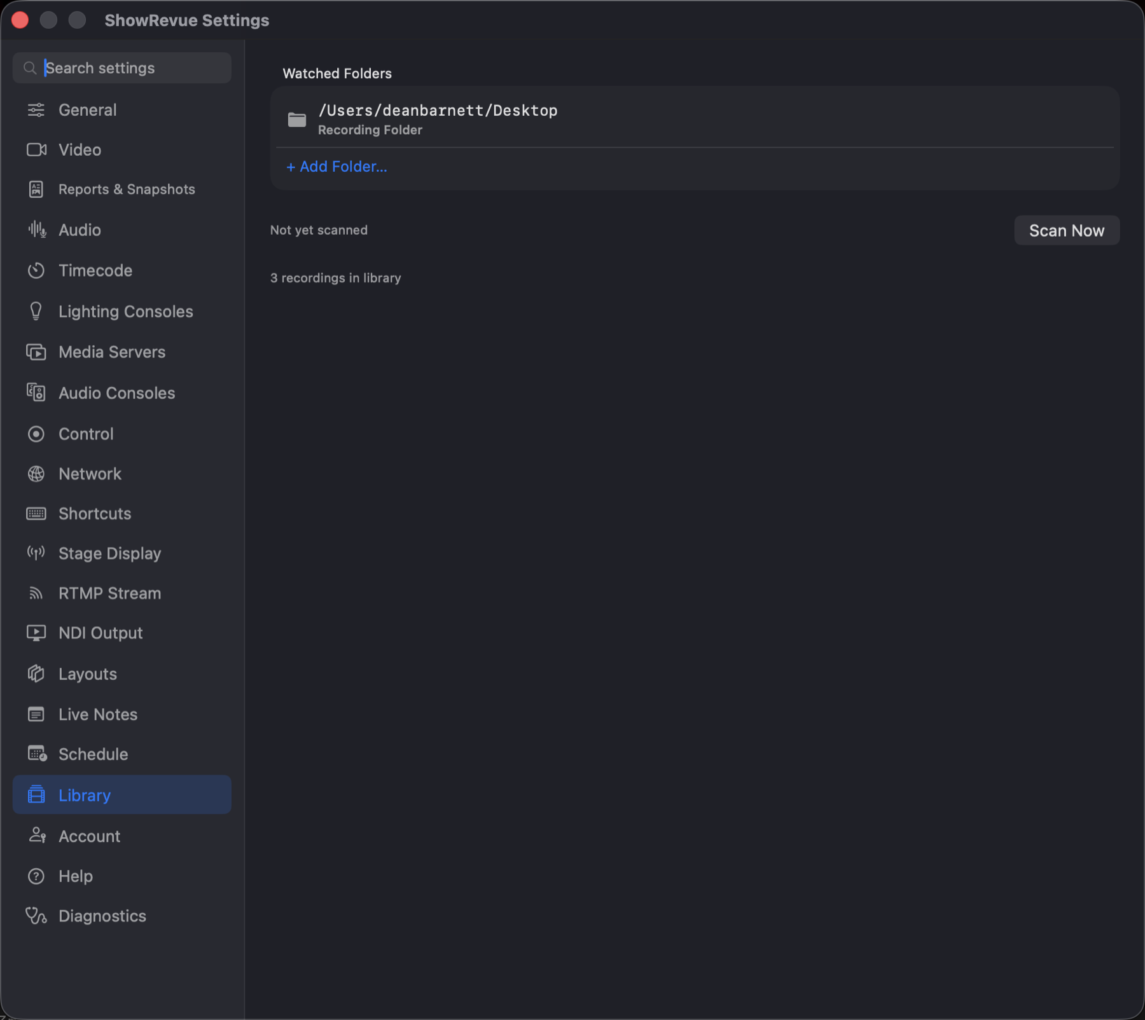Focus the Search settings field
Screen dimensions: 1145x1020
pos(121,68)
